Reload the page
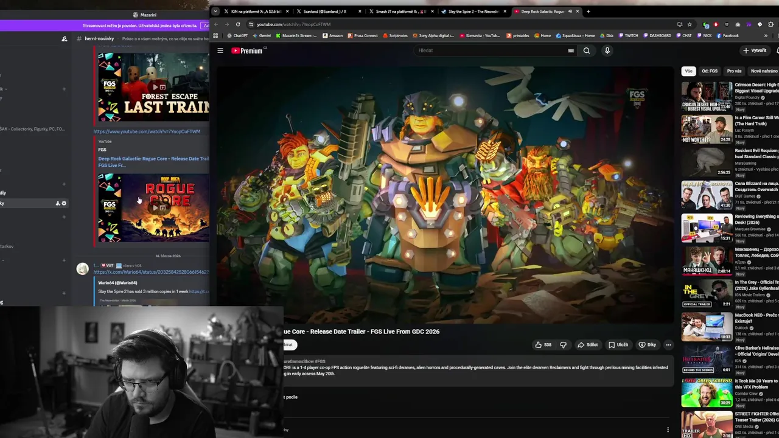Image resolution: width=779 pixels, height=438 pixels. [237, 24]
